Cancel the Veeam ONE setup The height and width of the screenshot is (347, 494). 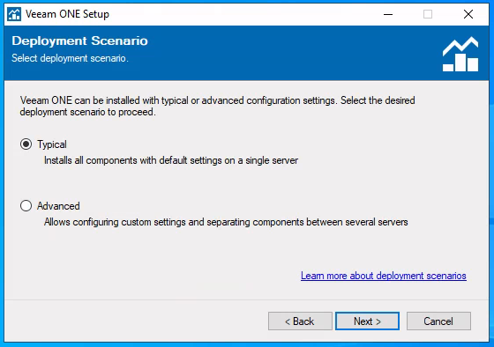click(x=438, y=321)
